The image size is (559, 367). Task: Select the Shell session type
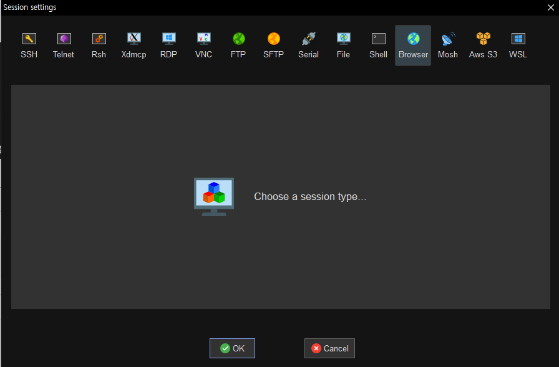(x=378, y=45)
